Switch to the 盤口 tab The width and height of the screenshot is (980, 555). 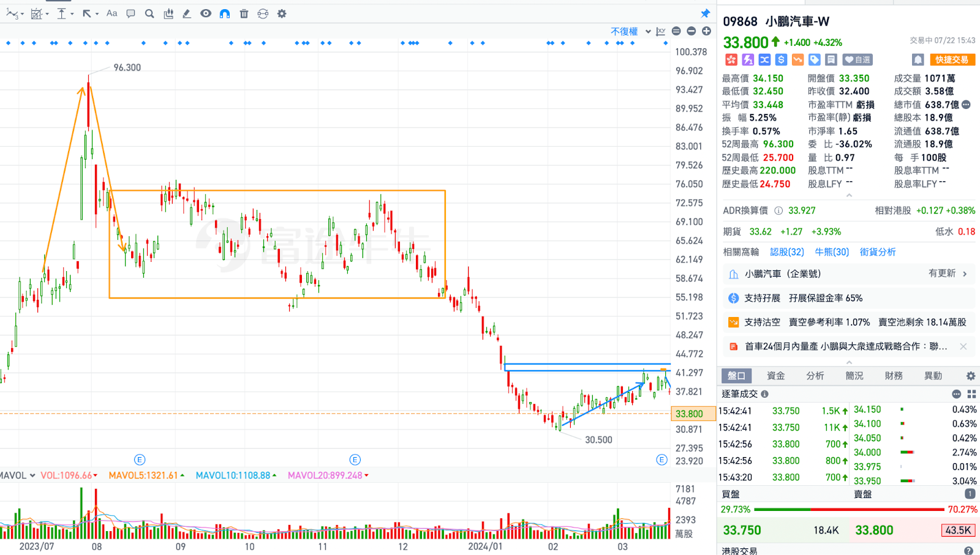(736, 376)
